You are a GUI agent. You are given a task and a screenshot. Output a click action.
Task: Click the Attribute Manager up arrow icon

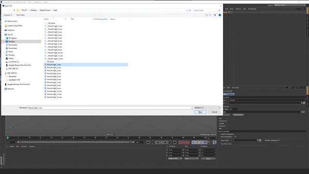click(293, 87)
